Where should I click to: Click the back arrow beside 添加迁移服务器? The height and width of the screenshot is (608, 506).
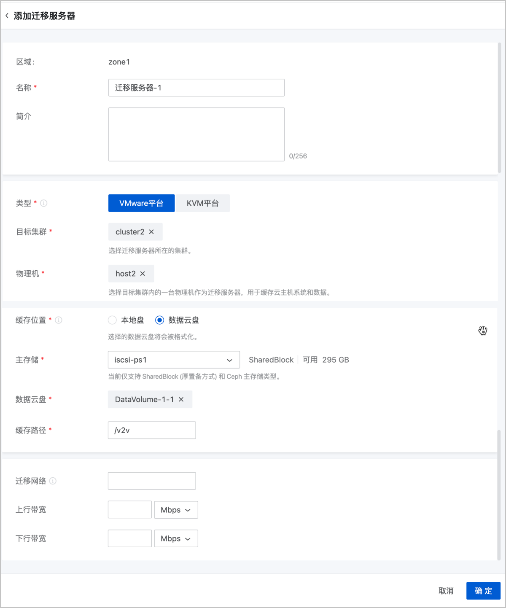7,16
